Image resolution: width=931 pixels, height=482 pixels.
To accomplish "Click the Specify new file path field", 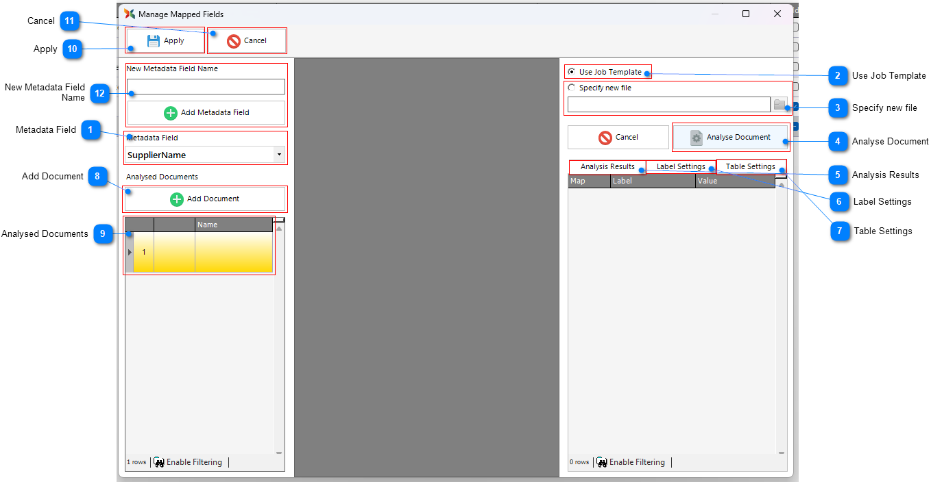I will pyautogui.click(x=668, y=105).
